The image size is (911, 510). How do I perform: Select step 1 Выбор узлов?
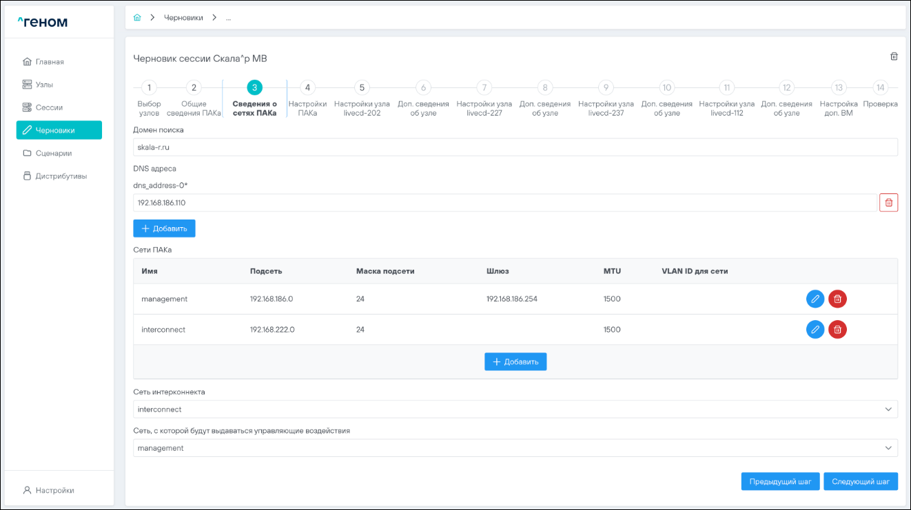point(149,88)
